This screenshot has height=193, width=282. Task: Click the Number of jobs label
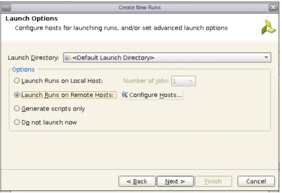[146, 81]
